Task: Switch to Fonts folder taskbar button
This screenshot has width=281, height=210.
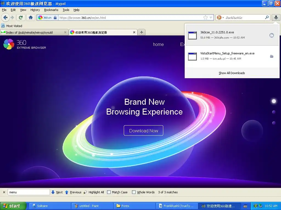Action: [x=134, y=206]
